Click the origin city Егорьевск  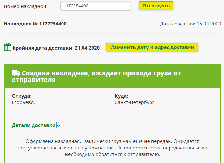point(24,102)
